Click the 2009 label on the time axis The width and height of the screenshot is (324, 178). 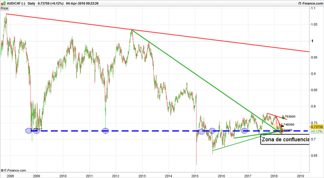pos(37,176)
